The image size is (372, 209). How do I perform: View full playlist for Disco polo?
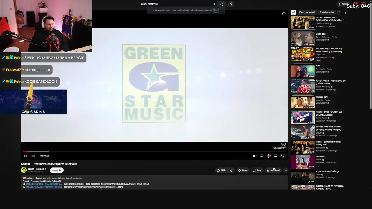322,40
